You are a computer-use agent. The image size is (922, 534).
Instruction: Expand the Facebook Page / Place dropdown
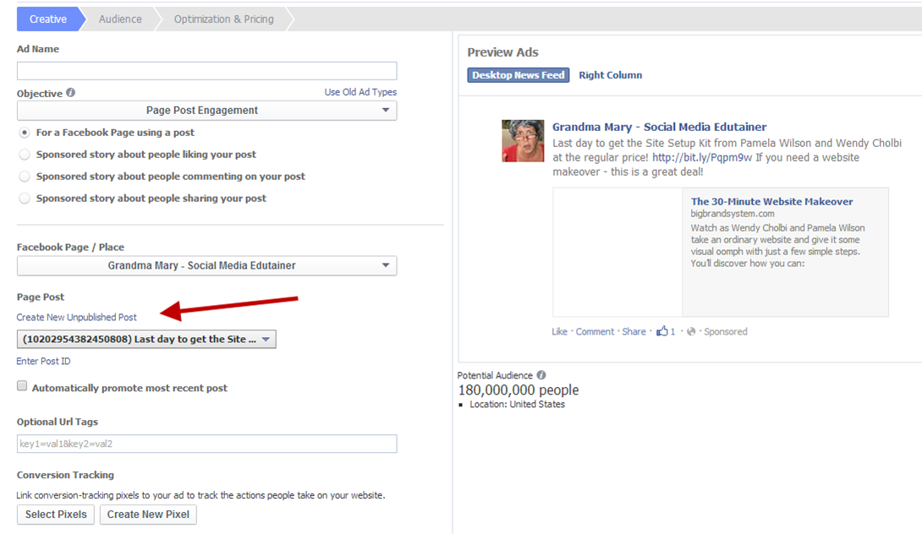[x=207, y=265]
